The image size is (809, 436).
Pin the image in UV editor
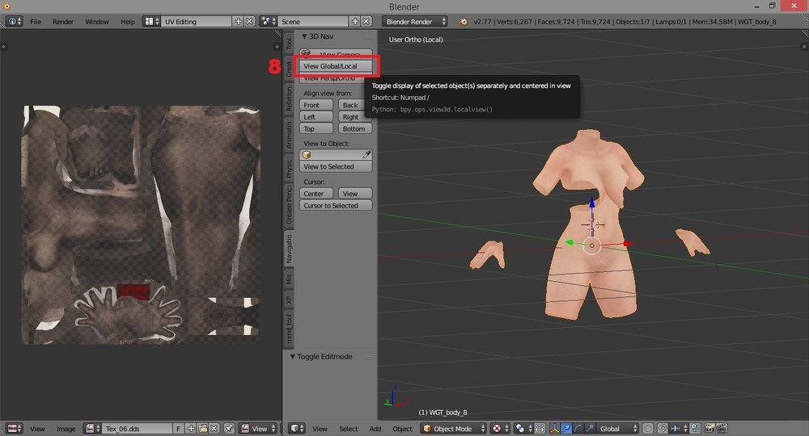(x=229, y=428)
